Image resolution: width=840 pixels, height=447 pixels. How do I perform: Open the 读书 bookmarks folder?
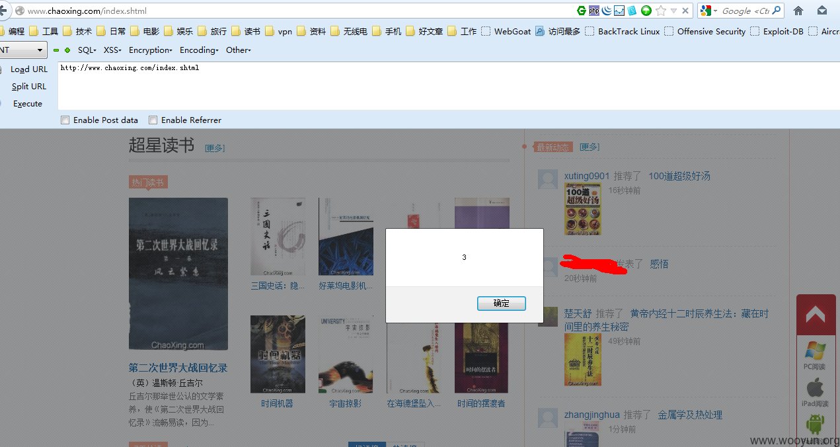(x=246, y=31)
